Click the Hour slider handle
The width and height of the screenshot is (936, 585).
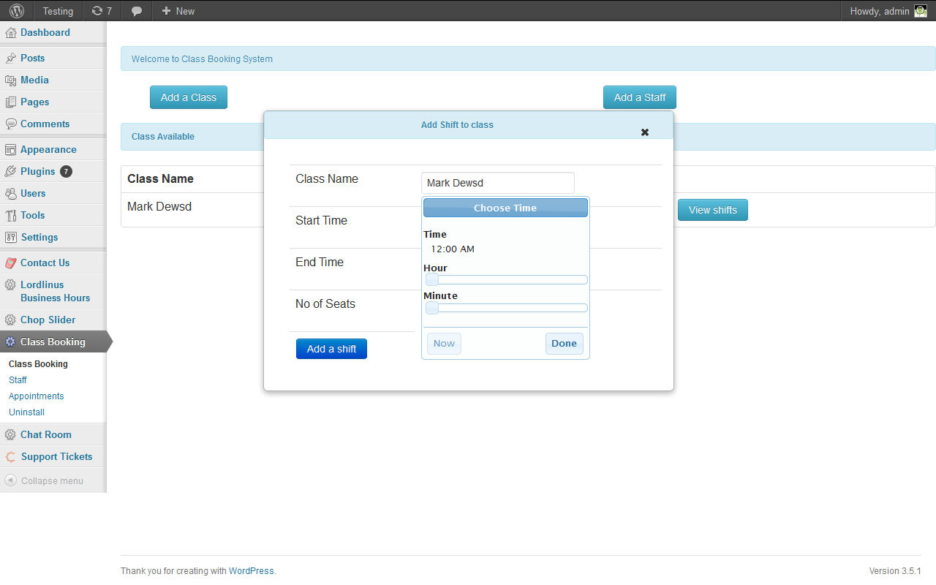pos(432,280)
